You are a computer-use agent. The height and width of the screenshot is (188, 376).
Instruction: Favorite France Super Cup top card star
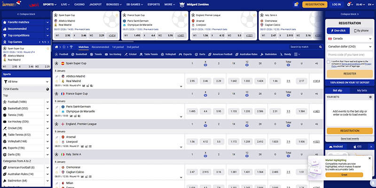186,15
